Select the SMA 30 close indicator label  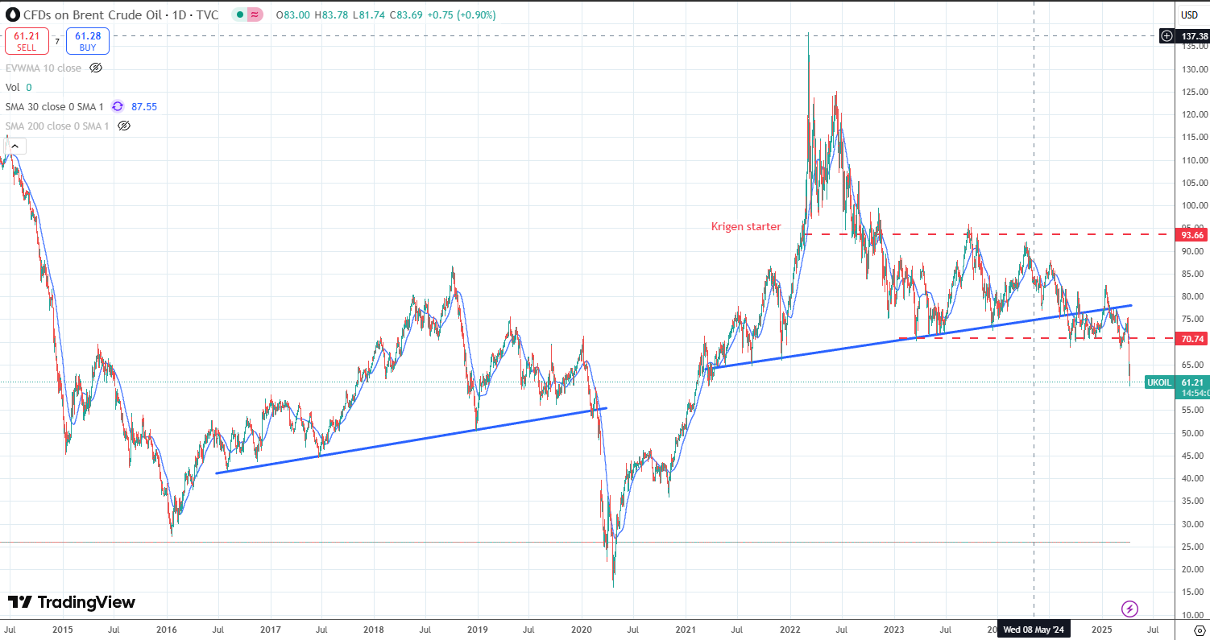55,106
